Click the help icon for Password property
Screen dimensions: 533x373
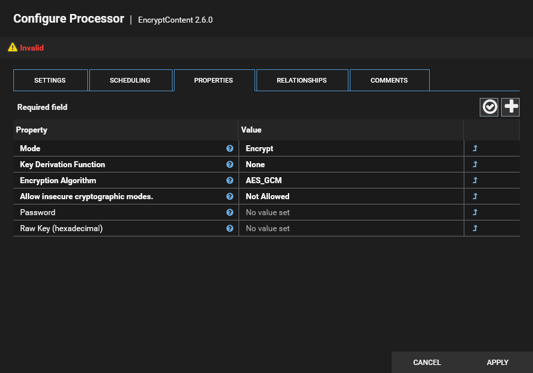tap(230, 212)
